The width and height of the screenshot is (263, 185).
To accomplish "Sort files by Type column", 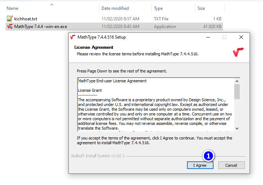I will 159,8.
